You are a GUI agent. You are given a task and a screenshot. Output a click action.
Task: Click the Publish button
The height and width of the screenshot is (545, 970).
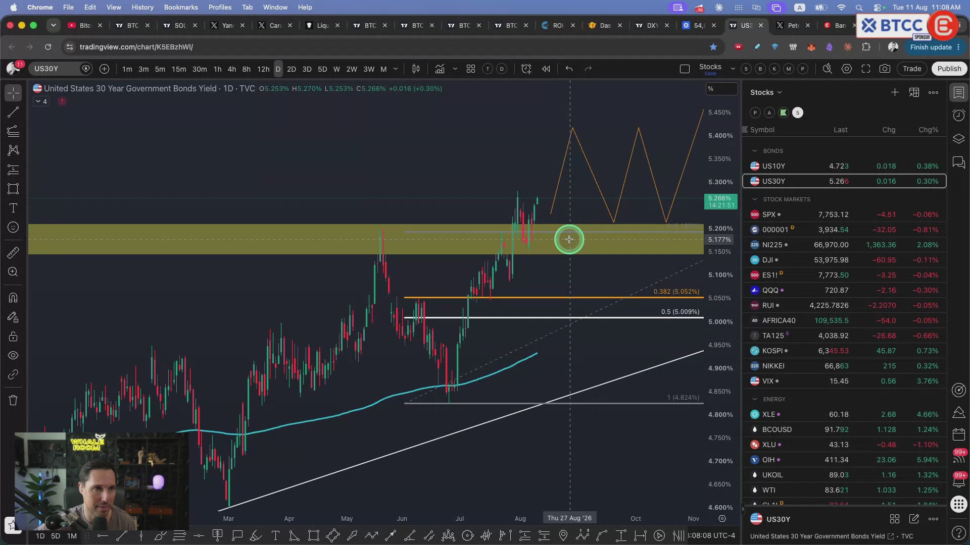coord(949,69)
